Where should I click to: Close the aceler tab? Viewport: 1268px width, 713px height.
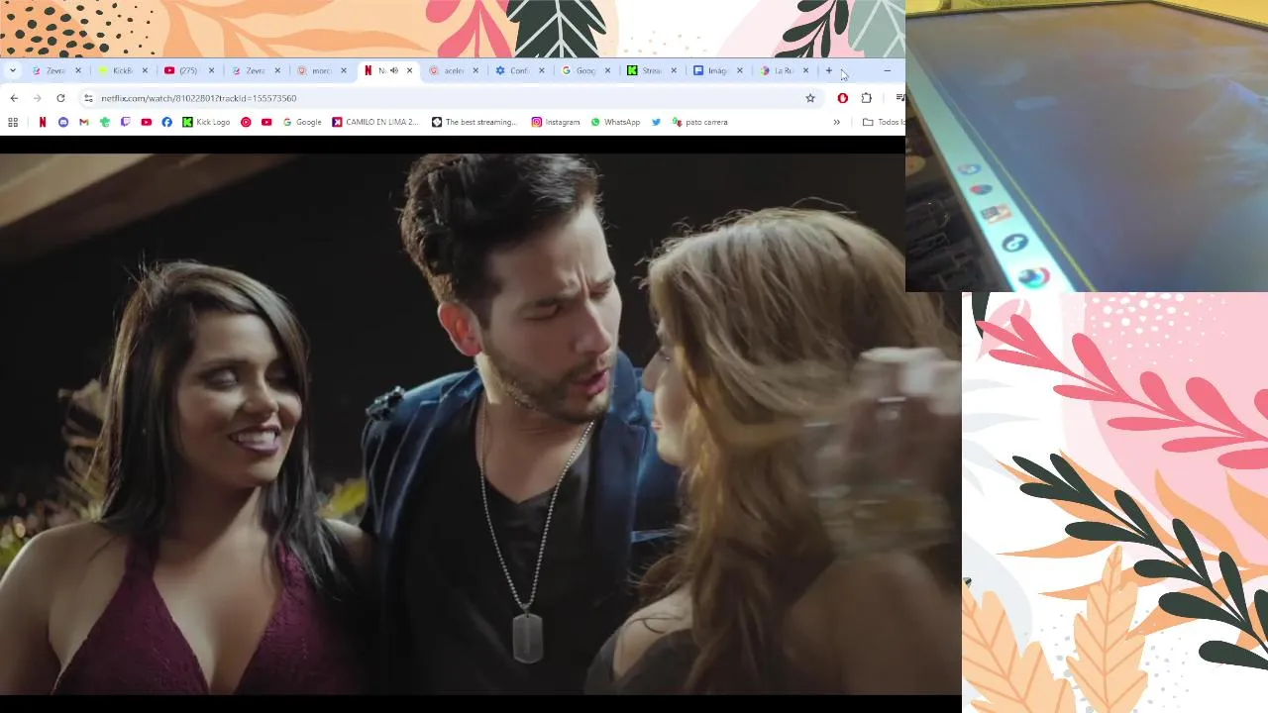pos(475,70)
